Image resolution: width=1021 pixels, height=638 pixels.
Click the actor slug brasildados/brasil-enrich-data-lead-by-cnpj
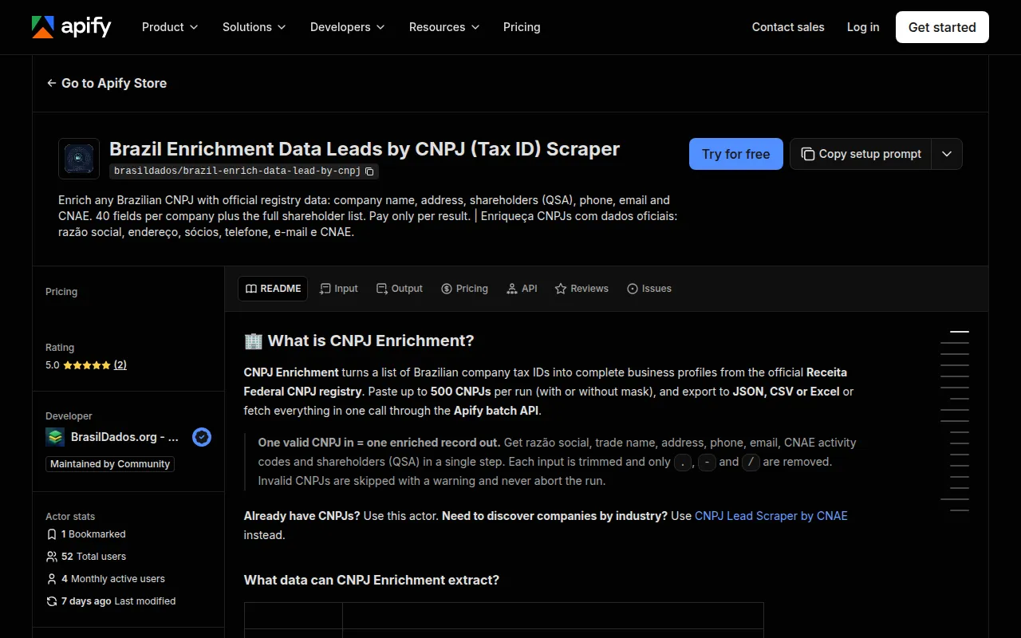coord(238,171)
